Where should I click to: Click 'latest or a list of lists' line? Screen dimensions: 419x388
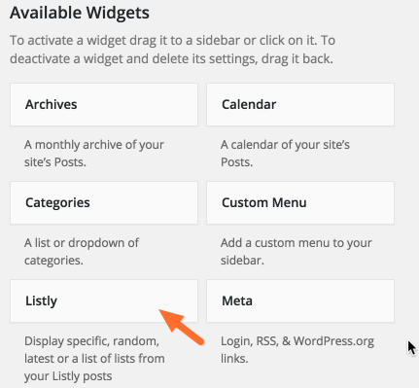pos(94,359)
